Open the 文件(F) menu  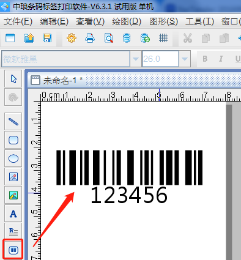18,21
